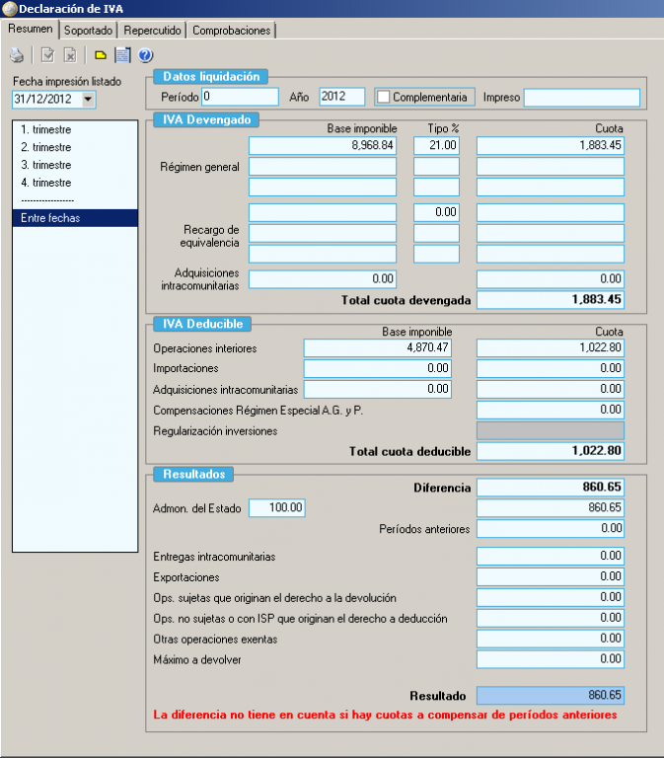Screen dimensions: 664x758
Task: Click the greyed Regularización inversiones field
Action: pyautogui.click(x=551, y=430)
